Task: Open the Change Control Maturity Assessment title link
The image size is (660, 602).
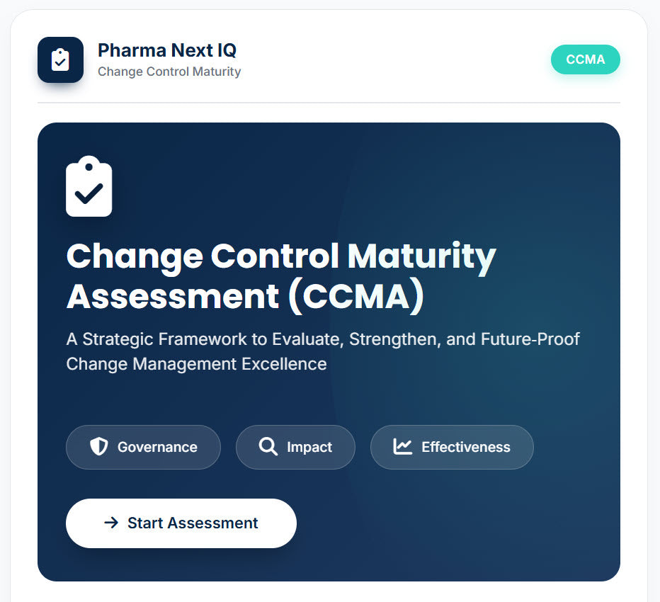Action: pyautogui.click(x=281, y=276)
